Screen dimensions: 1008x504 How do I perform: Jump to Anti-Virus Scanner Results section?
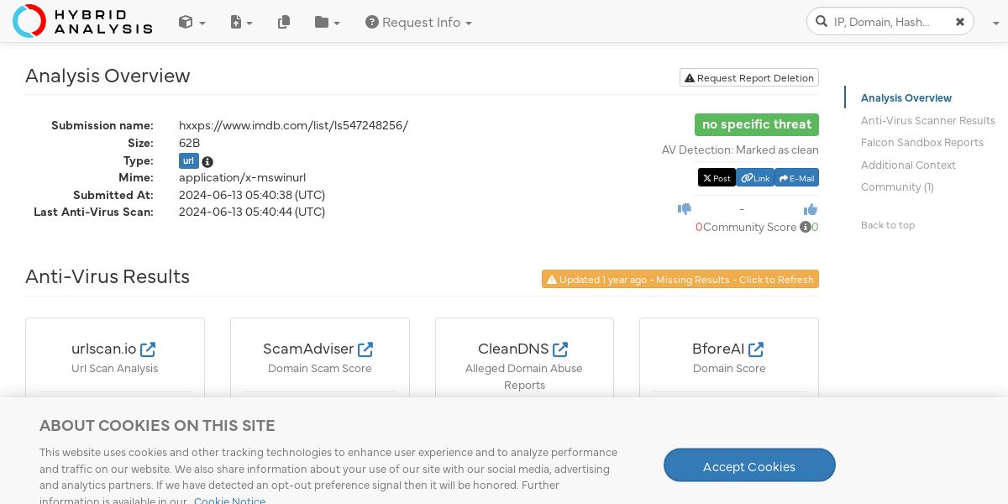coord(928,121)
